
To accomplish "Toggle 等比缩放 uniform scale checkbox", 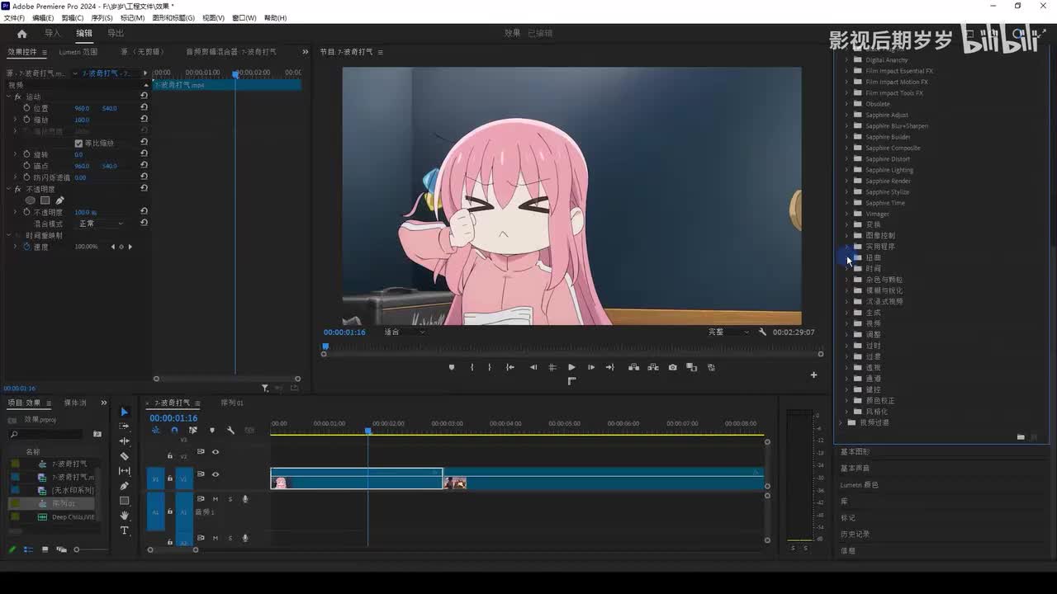I will 78,143.
